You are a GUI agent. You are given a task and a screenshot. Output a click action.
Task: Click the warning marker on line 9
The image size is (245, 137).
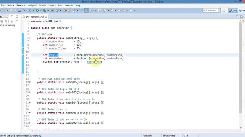pyautogui.click(x=23, y=48)
